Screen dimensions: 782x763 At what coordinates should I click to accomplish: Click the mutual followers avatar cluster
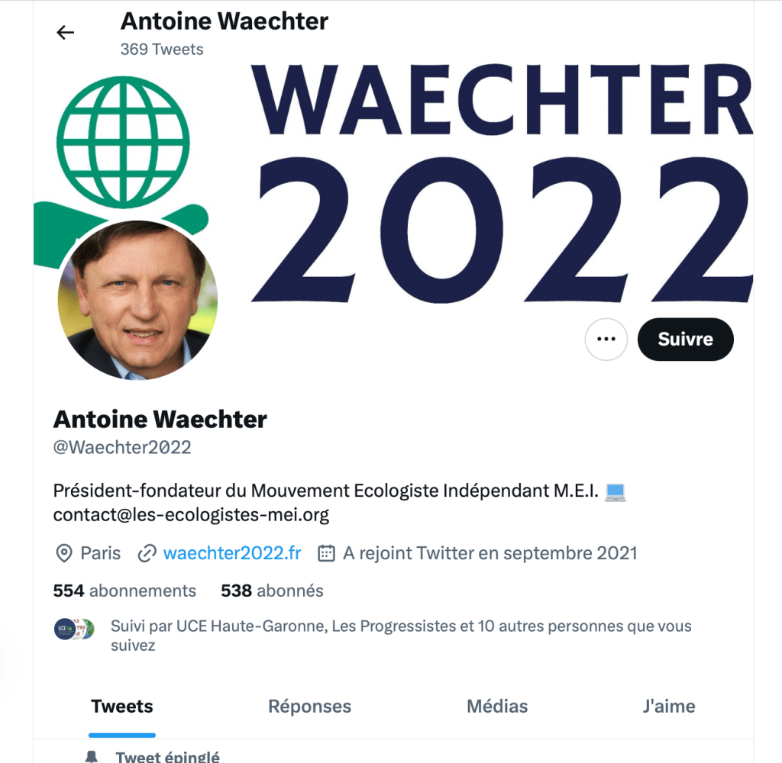74,629
